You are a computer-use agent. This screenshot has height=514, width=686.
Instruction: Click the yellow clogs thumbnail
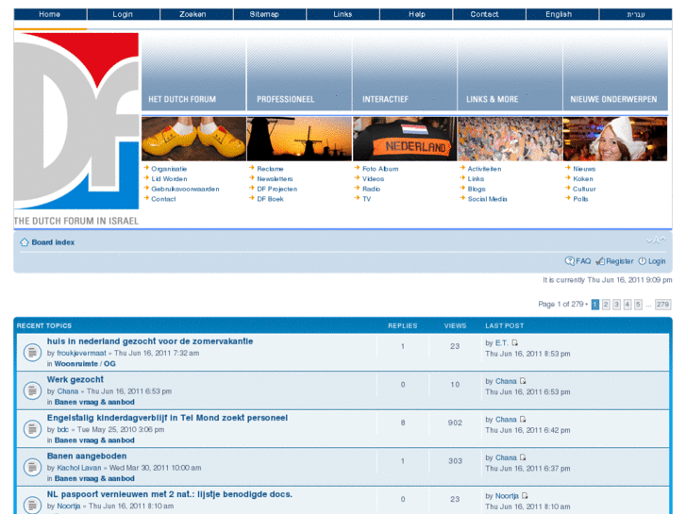193,139
